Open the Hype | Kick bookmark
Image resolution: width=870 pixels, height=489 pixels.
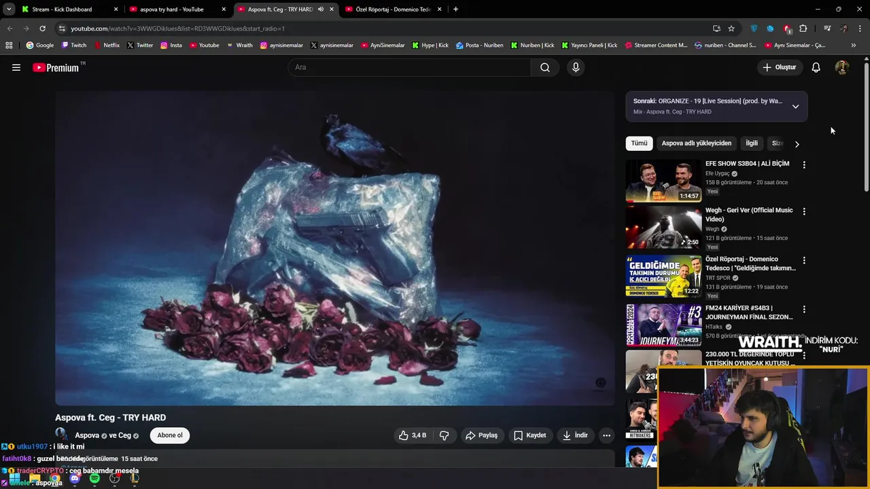click(x=430, y=46)
